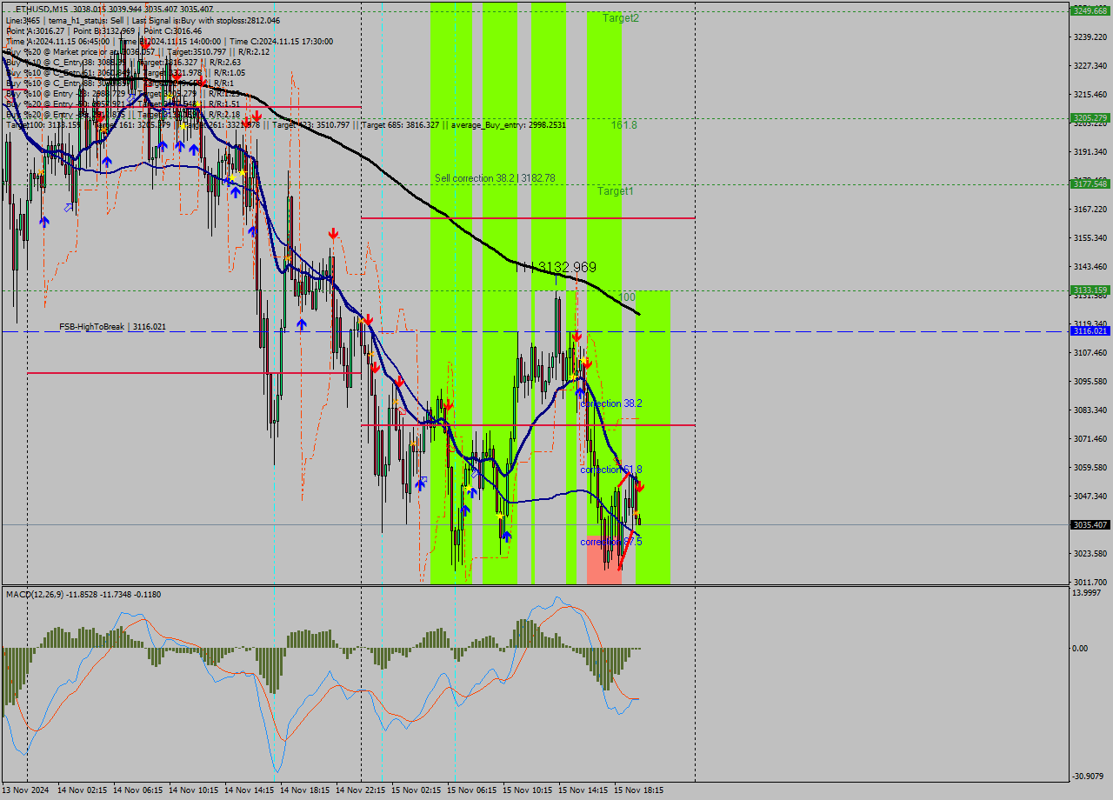Click the 13 Nov 2024 date label
This screenshot has height=800, width=1113.
[25, 790]
